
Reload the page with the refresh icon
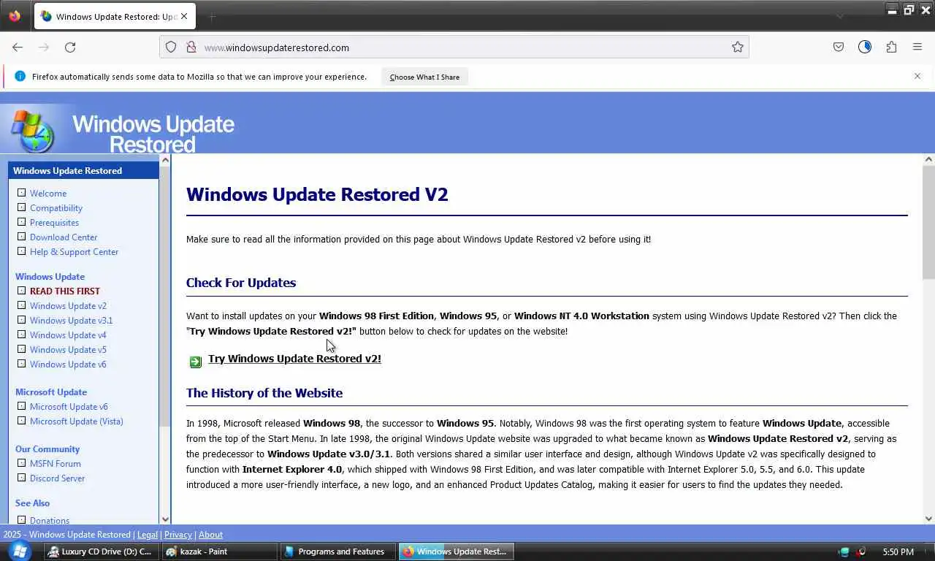70,47
